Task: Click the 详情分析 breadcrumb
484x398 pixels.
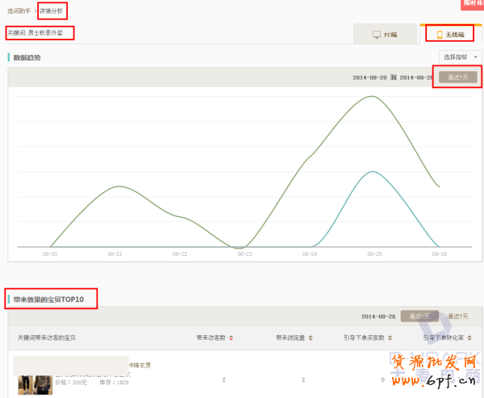Action: click(52, 10)
